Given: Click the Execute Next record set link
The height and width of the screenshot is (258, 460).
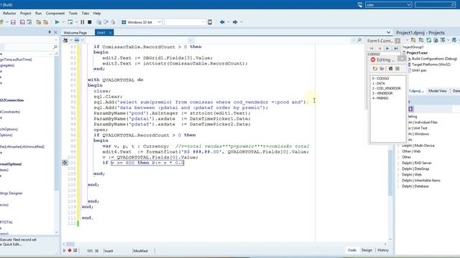Looking at the screenshot, I should (18, 239).
